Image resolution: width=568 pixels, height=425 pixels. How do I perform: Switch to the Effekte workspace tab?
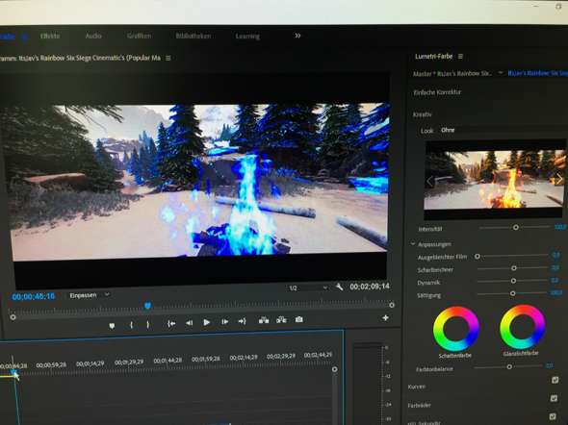coord(50,36)
